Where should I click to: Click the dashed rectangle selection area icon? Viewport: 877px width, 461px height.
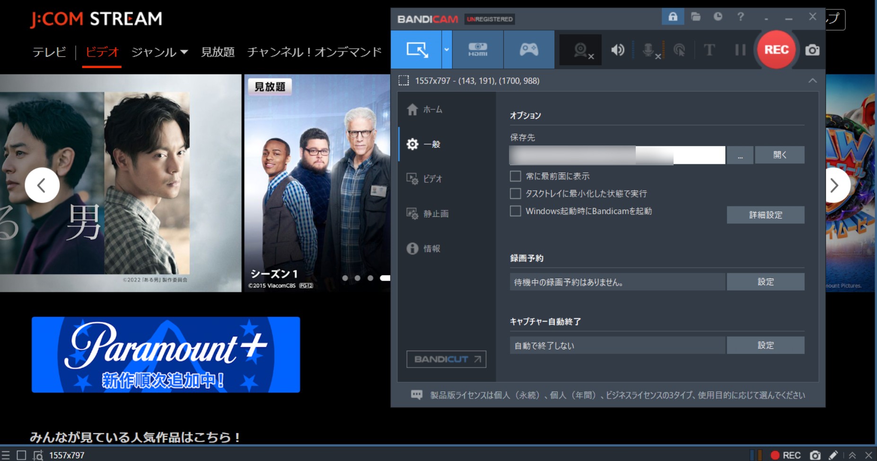pyautogui.click(x=403, y=81)
